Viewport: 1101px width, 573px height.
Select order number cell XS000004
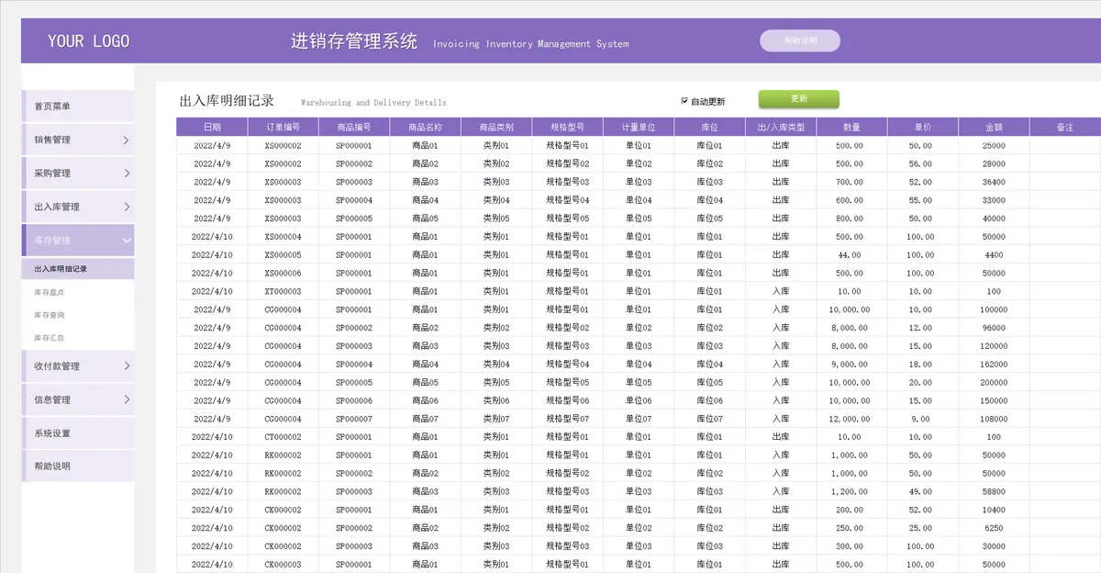pyautogui.click(x=283, y=237)
